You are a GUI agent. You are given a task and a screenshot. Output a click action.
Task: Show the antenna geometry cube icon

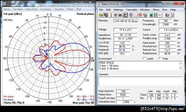coord(115,15)
